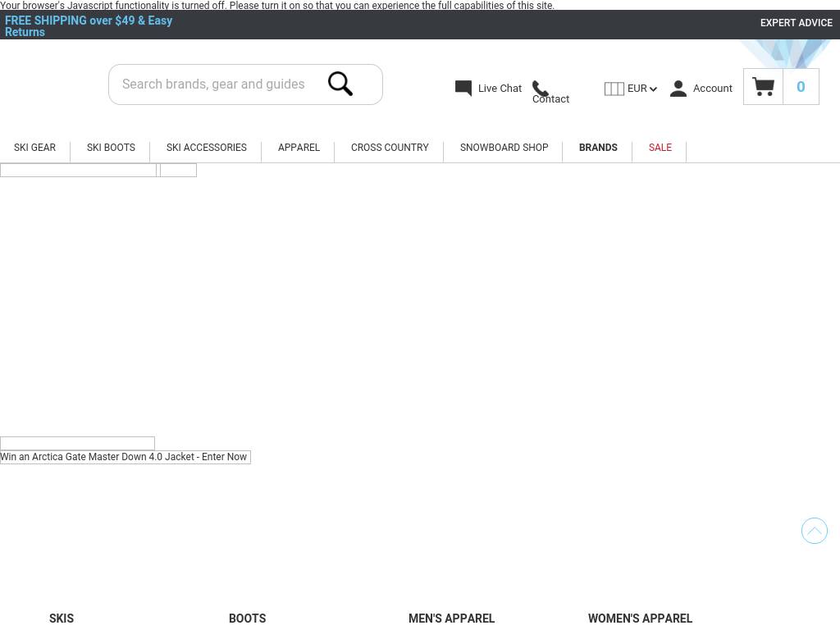
Task: Go to the Sale section
Action: pos(660,148)
